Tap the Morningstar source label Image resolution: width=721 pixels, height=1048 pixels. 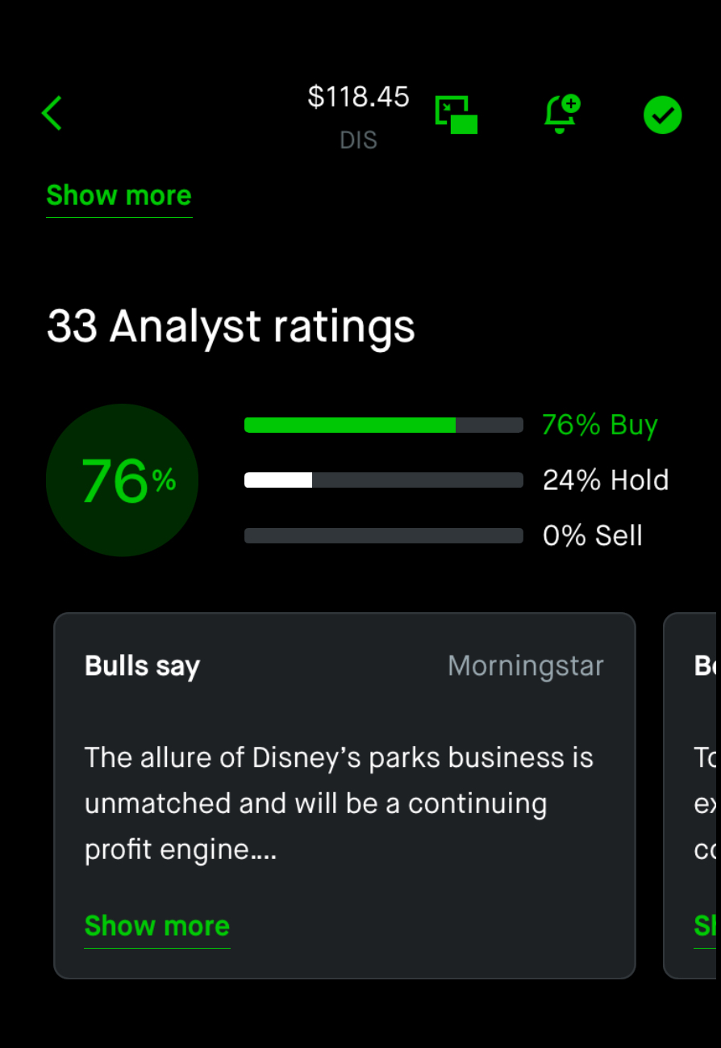point(525,666)
